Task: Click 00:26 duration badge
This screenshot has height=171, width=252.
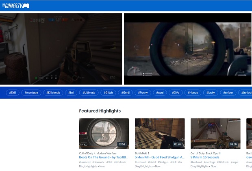Action: tap(178, 144)
